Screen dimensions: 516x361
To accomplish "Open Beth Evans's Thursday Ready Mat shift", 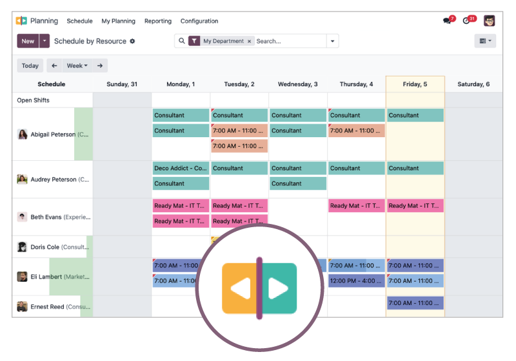I will click(x=357, y=206).
